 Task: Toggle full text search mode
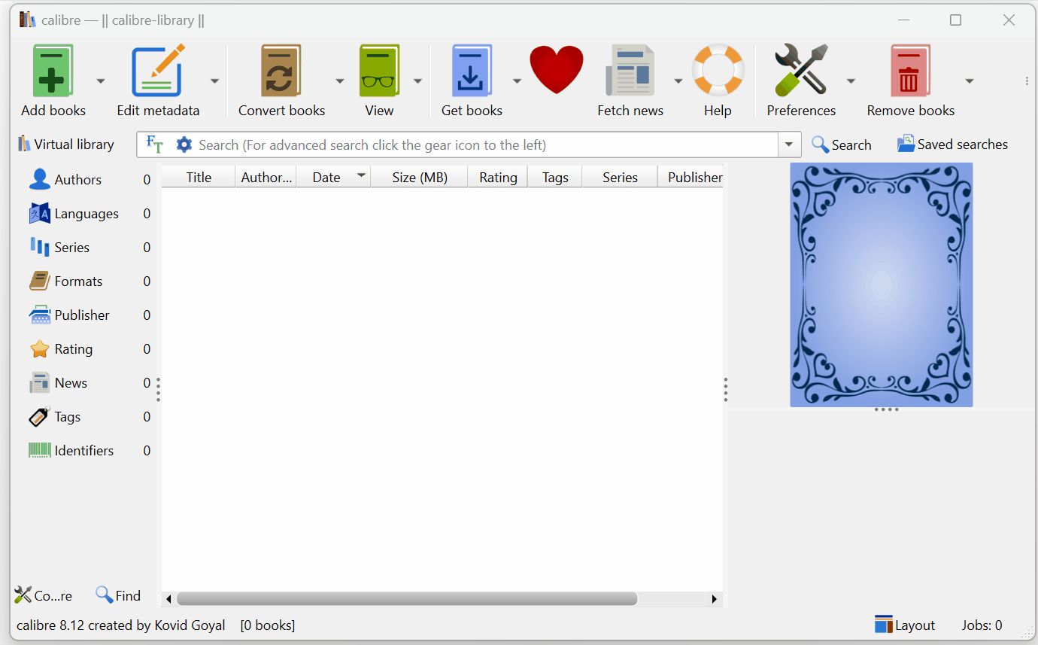[x=154, y=144]
